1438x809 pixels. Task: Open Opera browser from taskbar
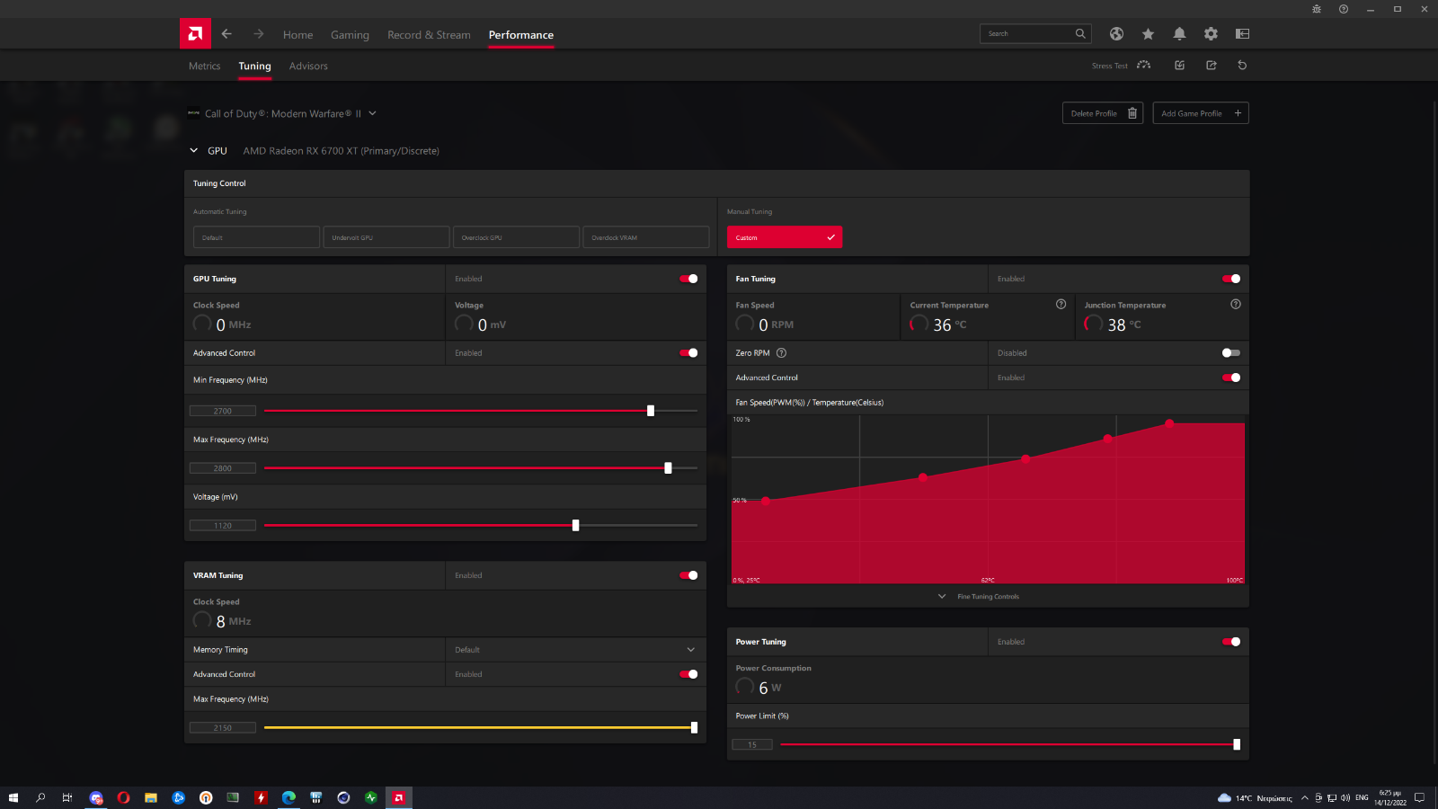[x=123, y=797]
